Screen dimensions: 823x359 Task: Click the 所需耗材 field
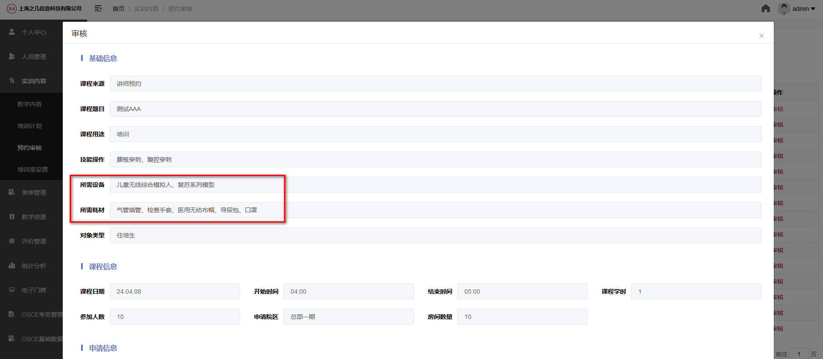(435, 210)
